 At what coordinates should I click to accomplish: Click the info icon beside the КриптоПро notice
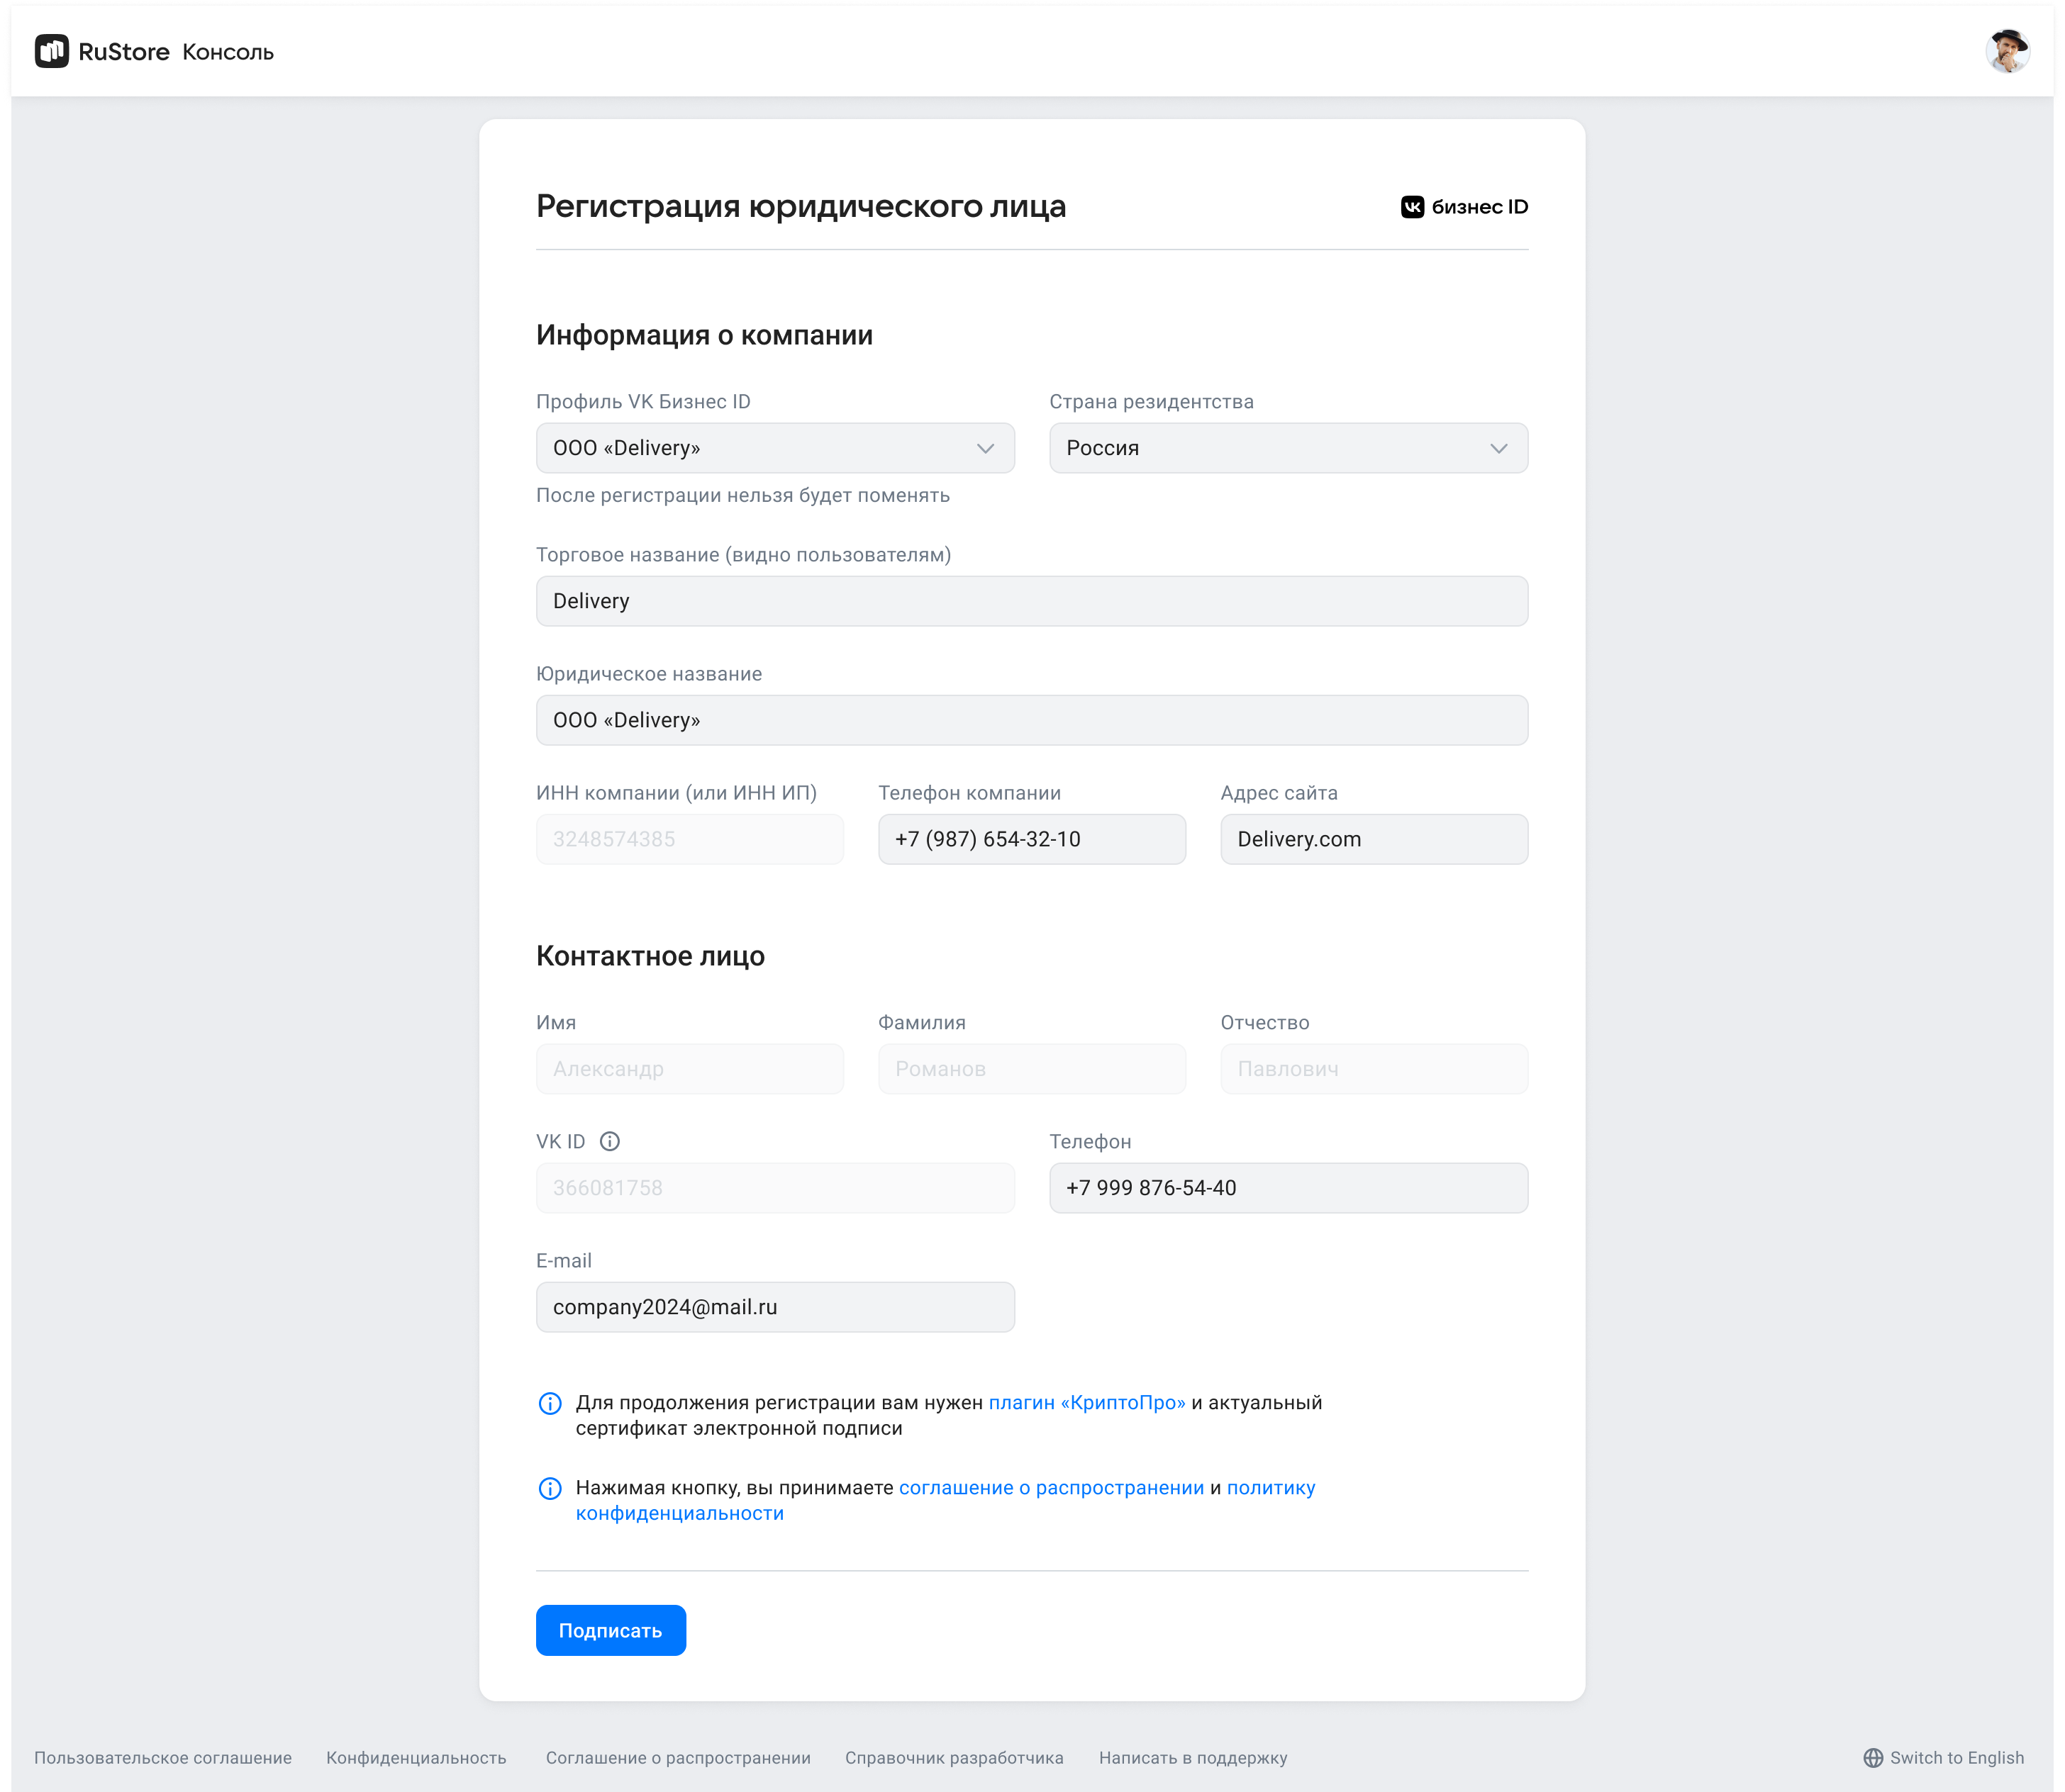(550, 1403)
